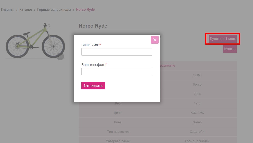Close the one-click purchase popup

point(155,40)
